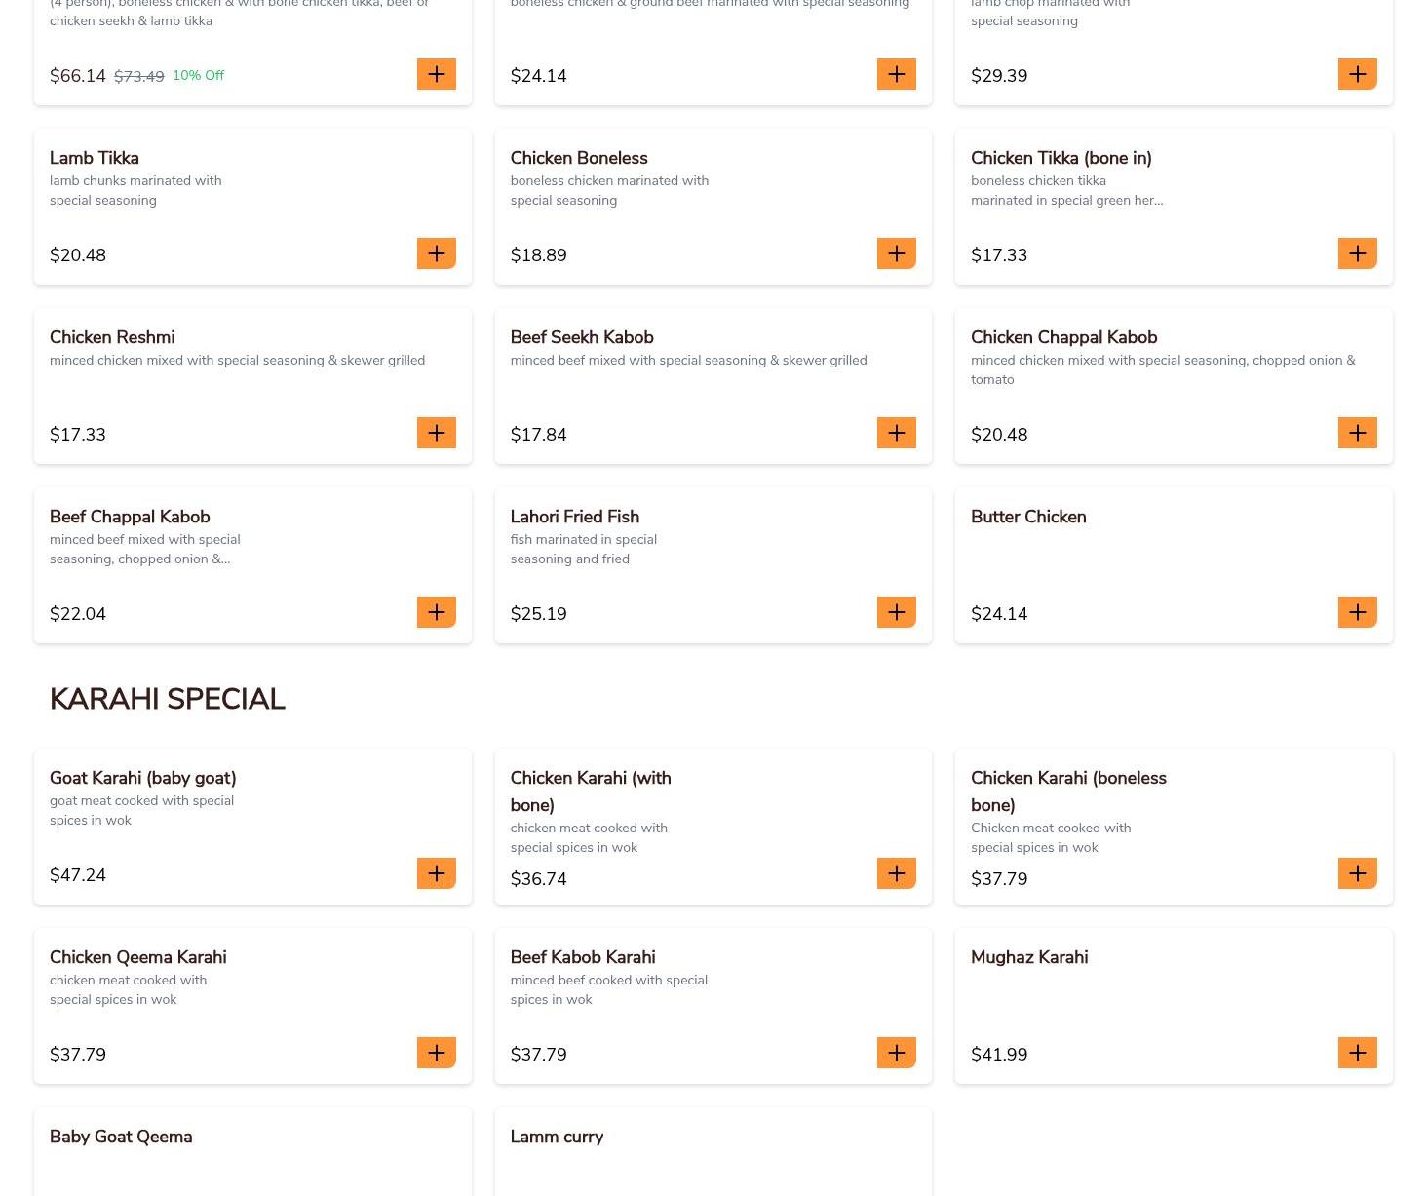Image resolution: width=1427 pixels, height=1196 pixels.
Task: Add Lahori Fried Fish to cart
Action: 896,612
